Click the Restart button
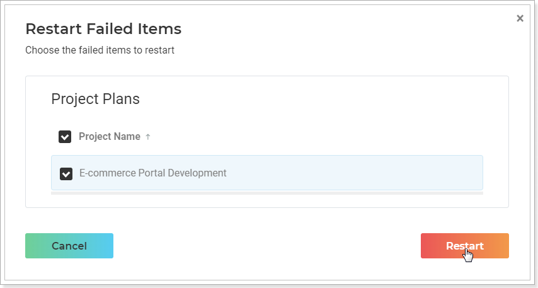538x288 pixels. click(464, 246)
